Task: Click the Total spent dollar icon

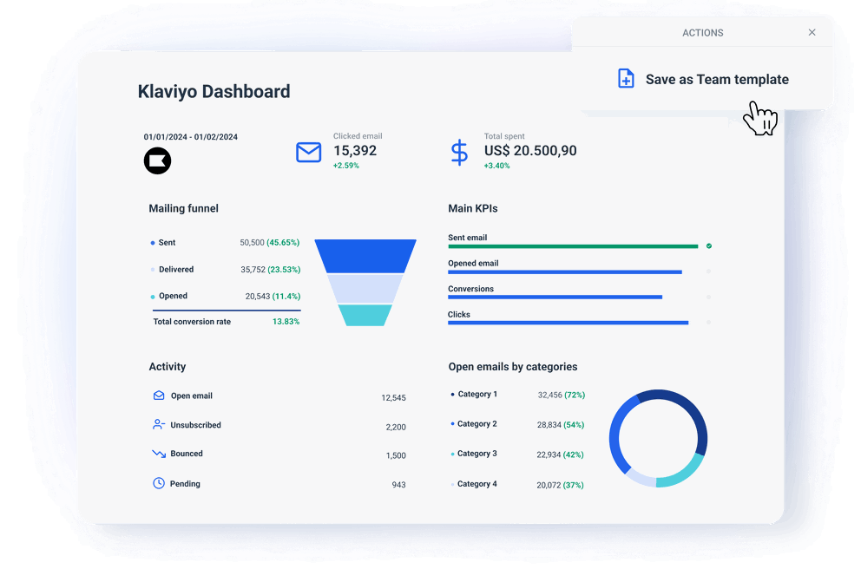Action: [459, 153]
